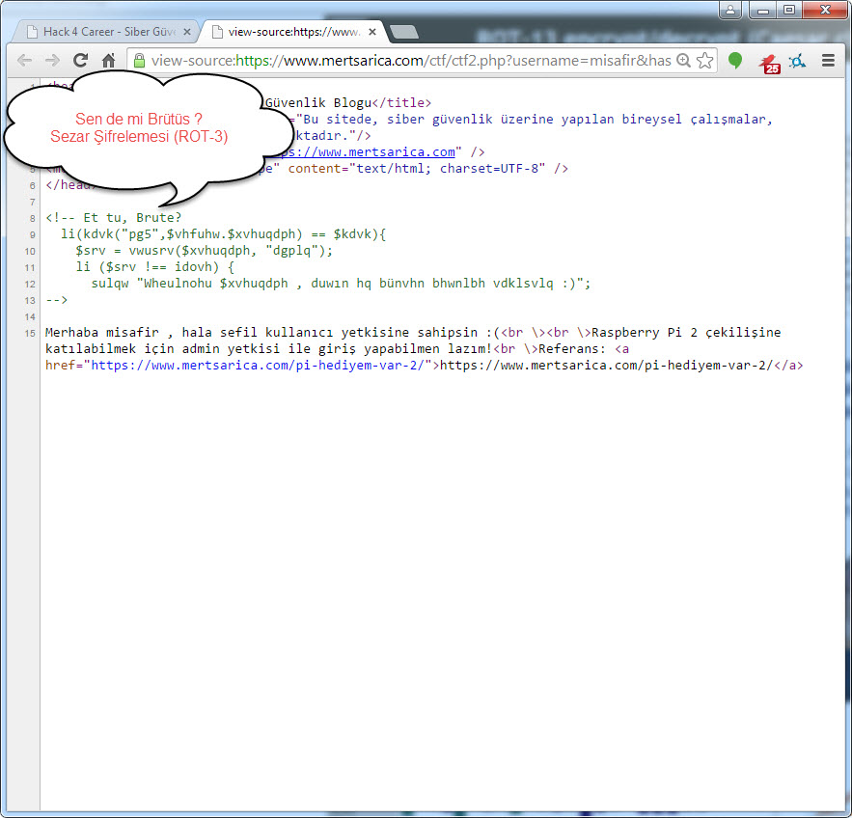Bookmark this page with the star
852x818 pixels.
tap(705, 61)
